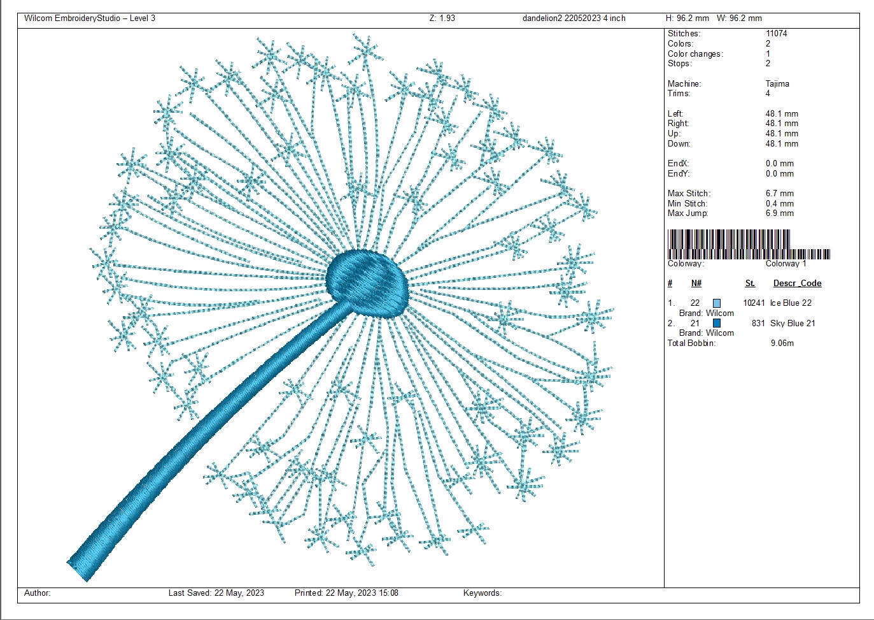874x620 pixels.
Task: Click the Keywords field in footer
Action: (482, 593)
